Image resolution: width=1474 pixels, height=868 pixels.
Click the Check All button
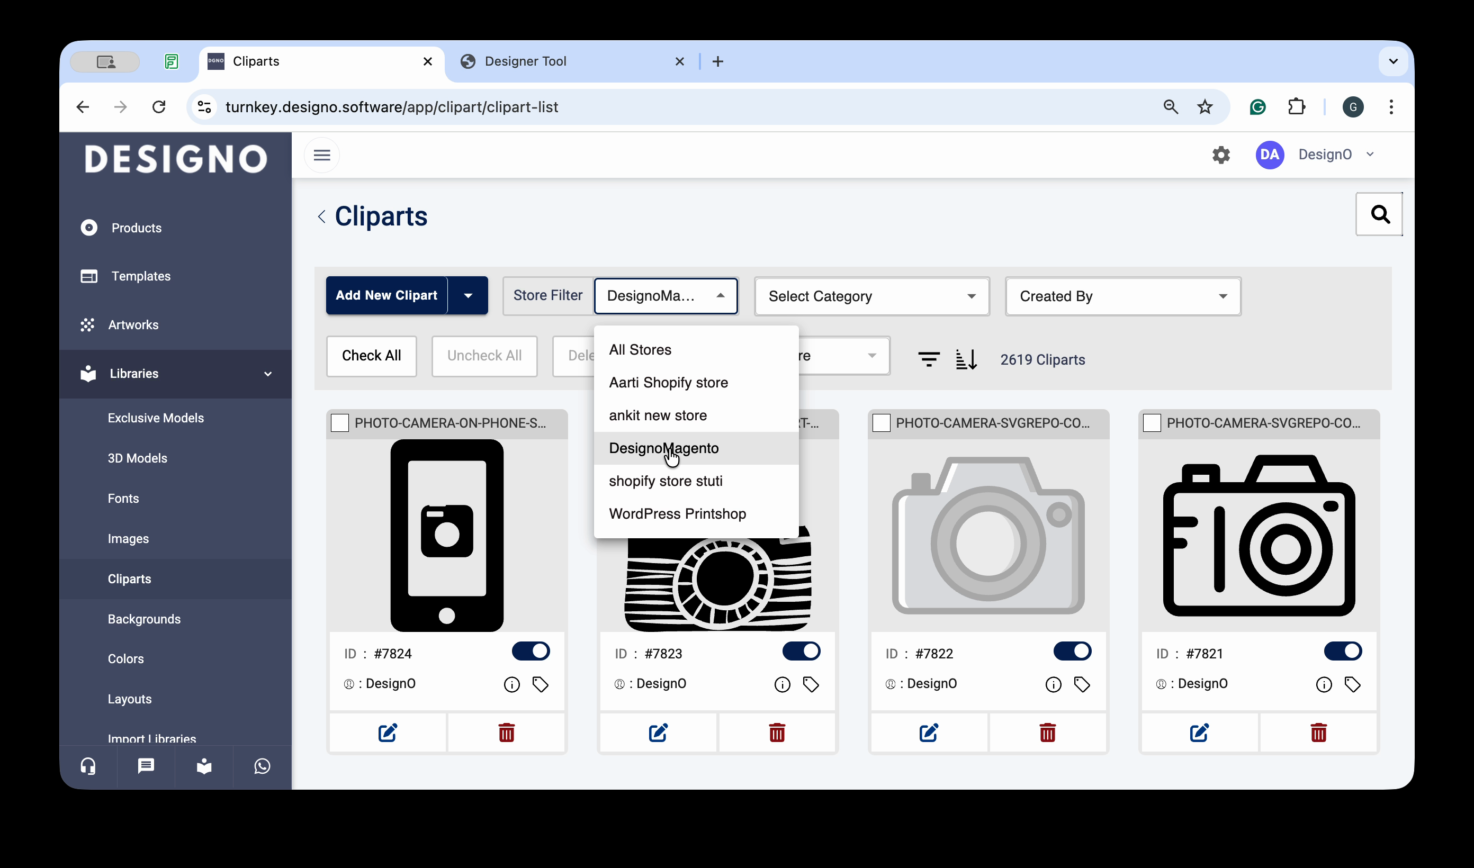click(372, 356)
